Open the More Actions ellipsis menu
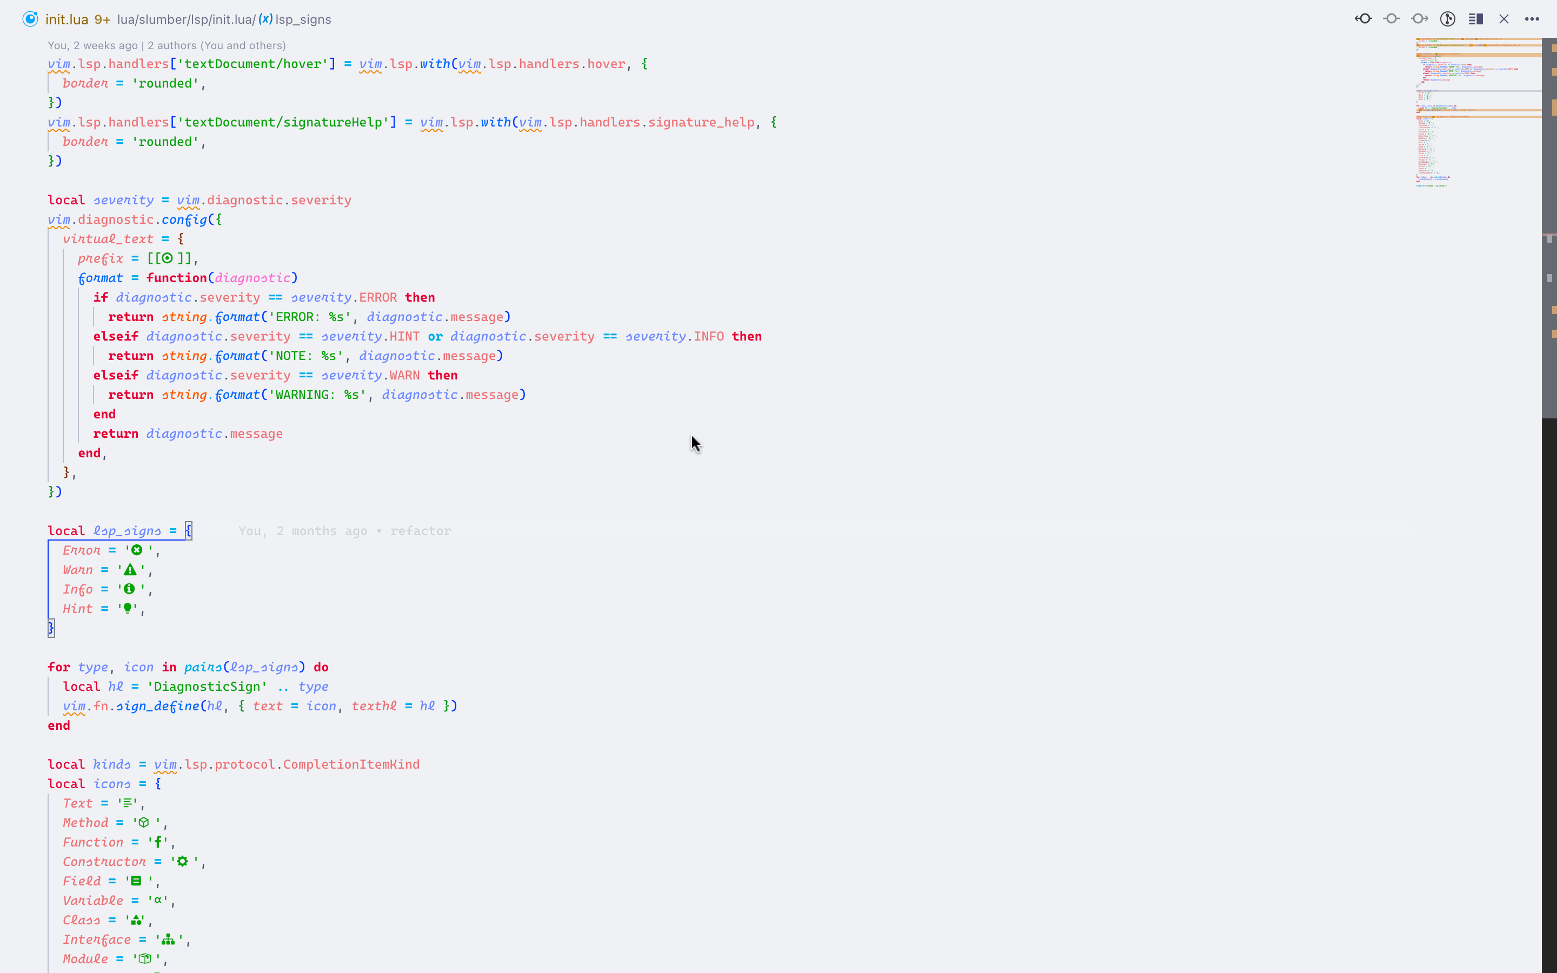This screenshot has height=973, width=1557. (x=1532, y=19)
